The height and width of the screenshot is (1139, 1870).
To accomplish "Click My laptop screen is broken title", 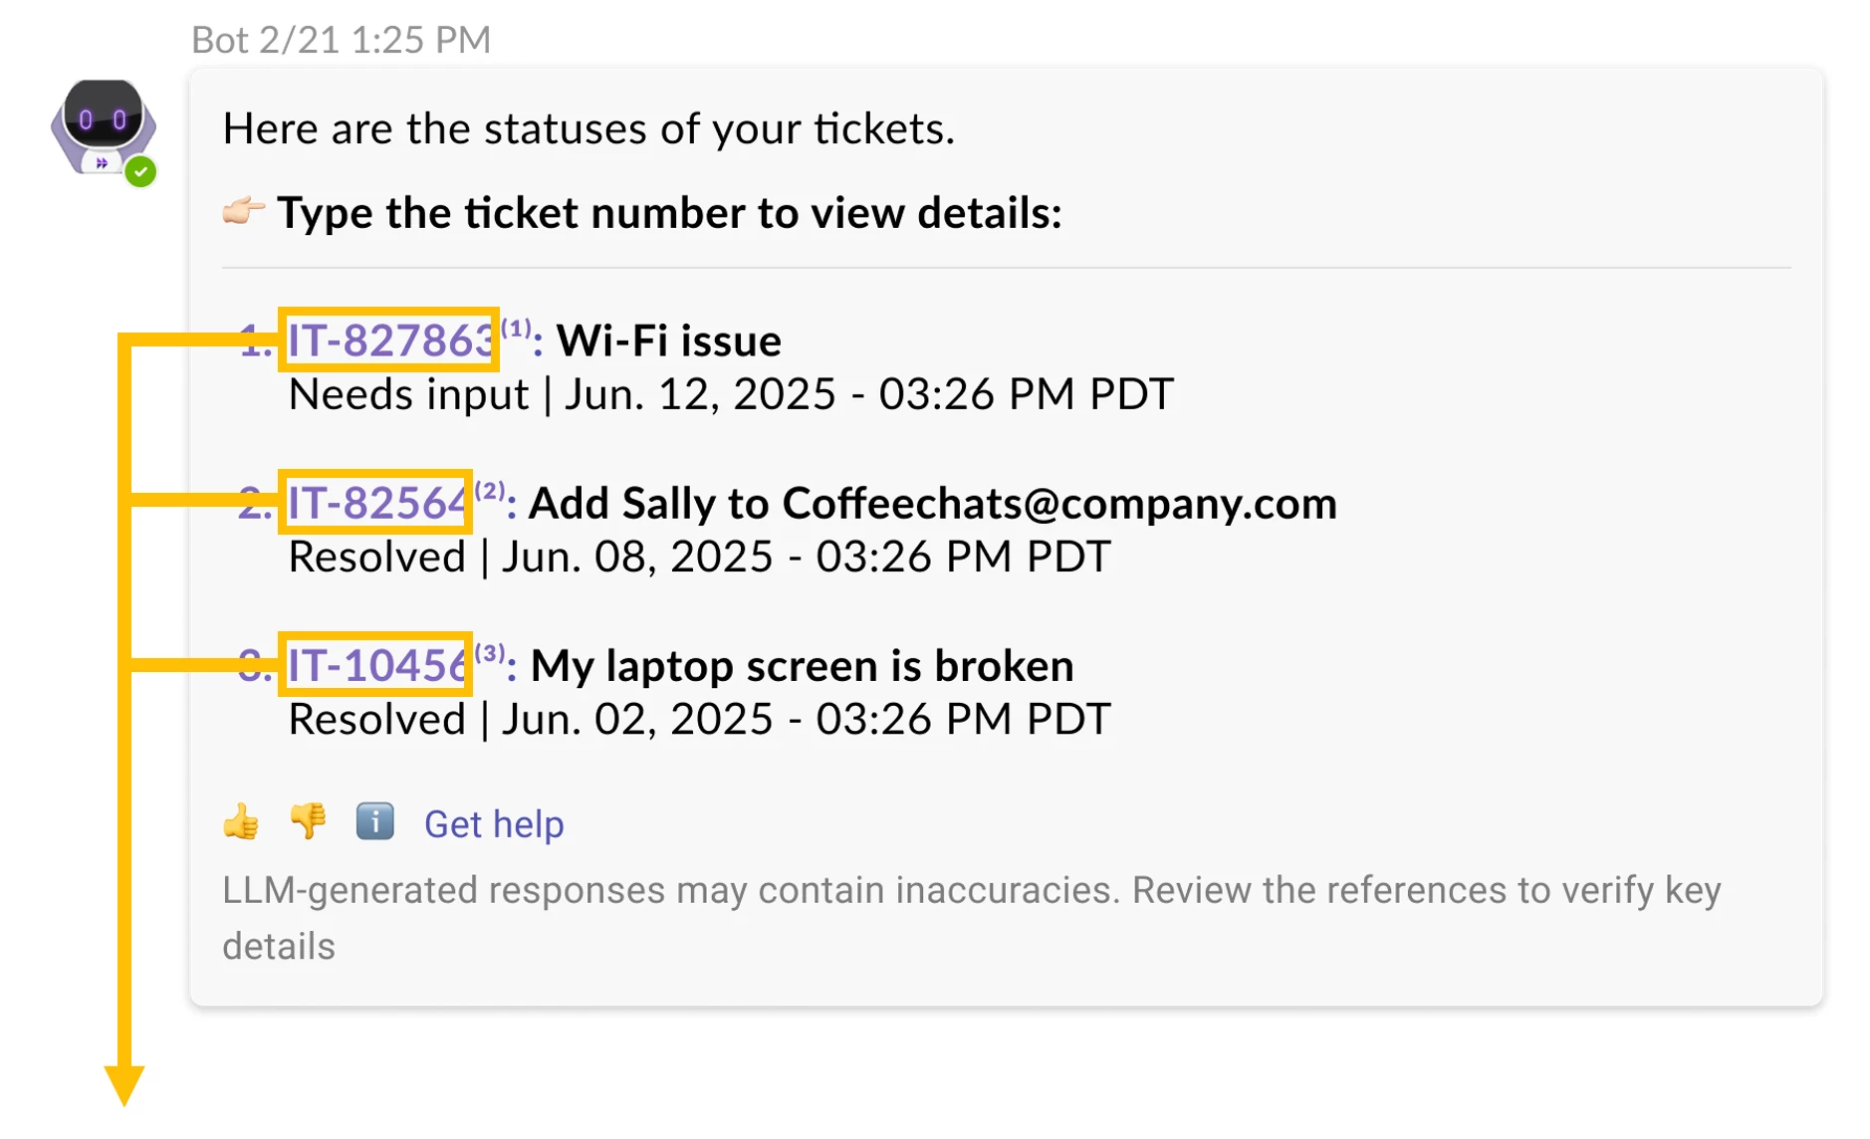I will coord(802,665).
